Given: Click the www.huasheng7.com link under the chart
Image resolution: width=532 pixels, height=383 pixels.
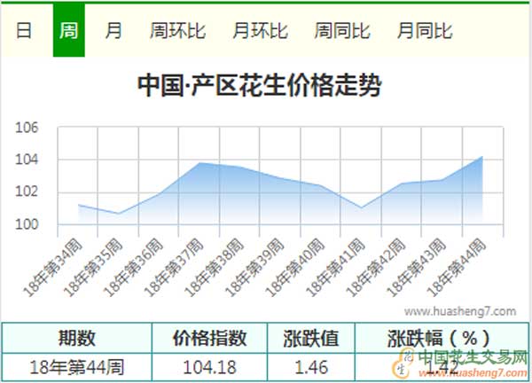Looking at the screenshot, I should tap(459, 312).
